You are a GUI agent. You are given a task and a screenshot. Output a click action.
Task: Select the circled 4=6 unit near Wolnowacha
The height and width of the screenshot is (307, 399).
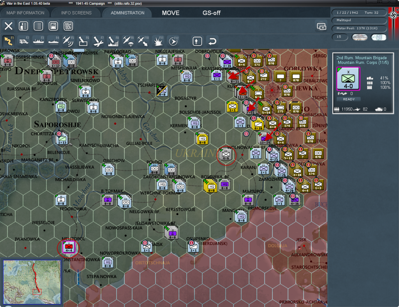coord(226,154)
